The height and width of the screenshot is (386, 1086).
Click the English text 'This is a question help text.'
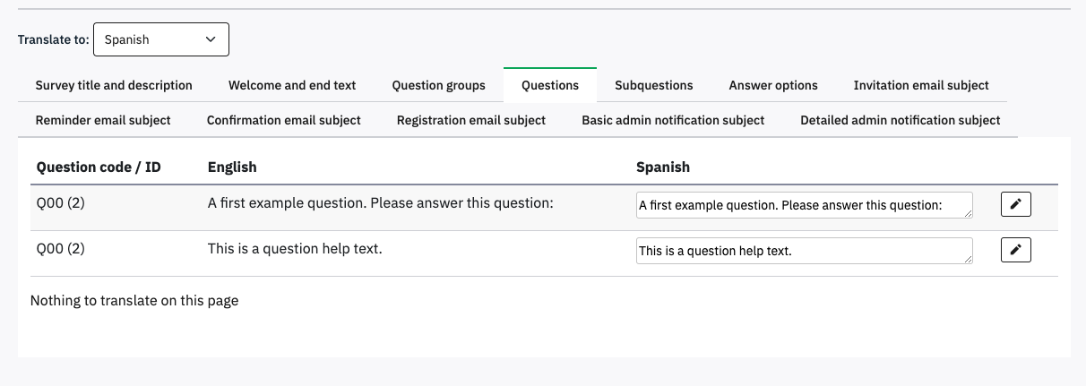tap(295, 248)
